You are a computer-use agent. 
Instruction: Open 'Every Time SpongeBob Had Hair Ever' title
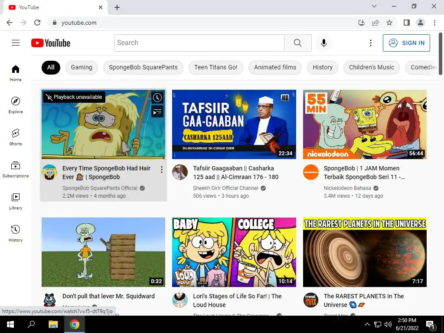(106, 173)
